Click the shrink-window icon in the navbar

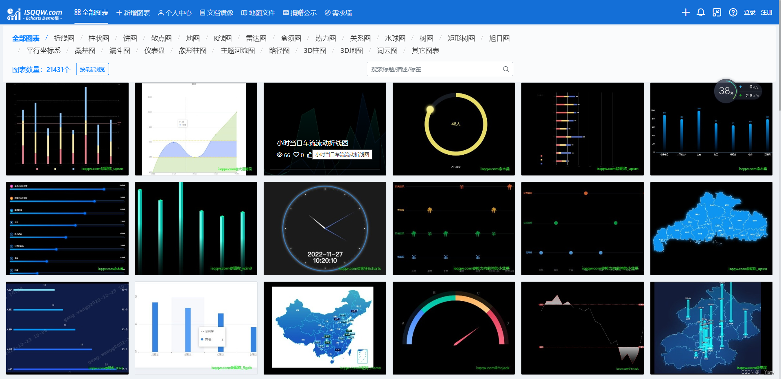click(717, 12)
